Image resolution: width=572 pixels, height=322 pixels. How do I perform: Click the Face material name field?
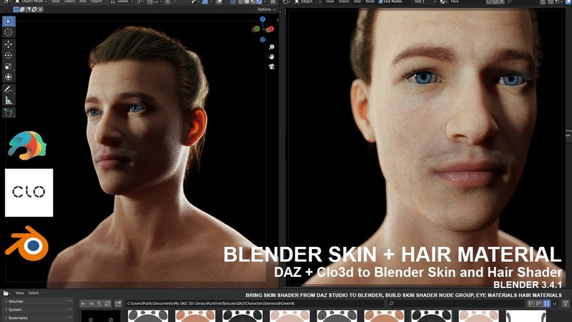point(467,2)
